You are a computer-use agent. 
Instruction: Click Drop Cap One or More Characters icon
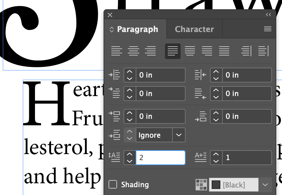(201, 157)
